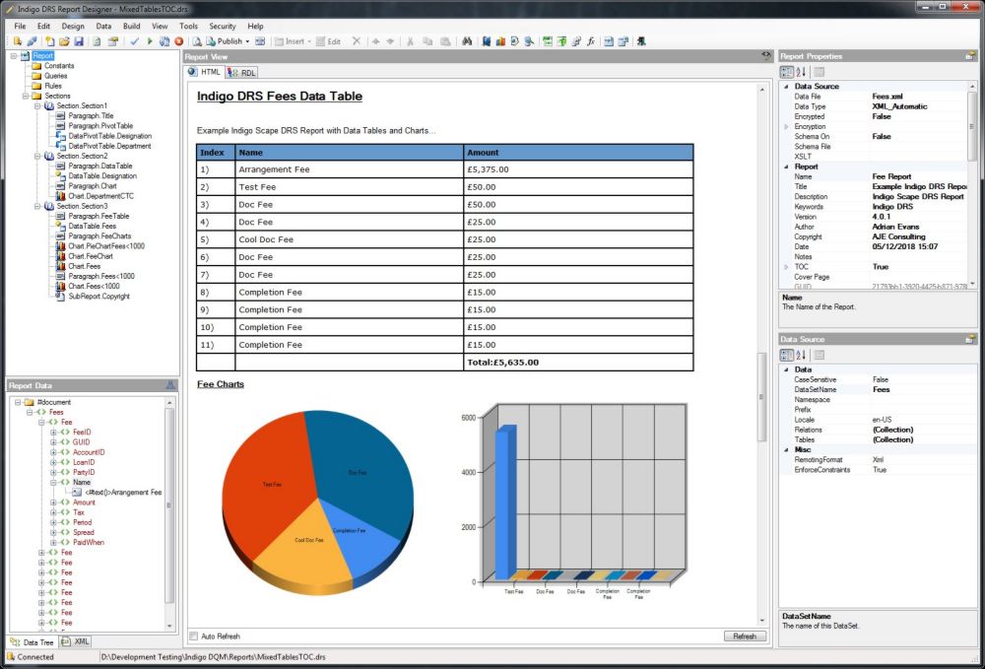
Task: Click the Save disk icon in toolbar
Action: [78, 41]
